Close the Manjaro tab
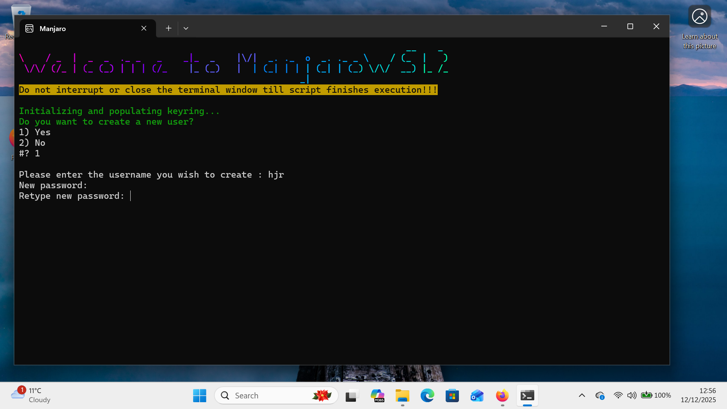The height and width of the screenshot is (409, 727). pyautogui.click(x=144, y=28)
